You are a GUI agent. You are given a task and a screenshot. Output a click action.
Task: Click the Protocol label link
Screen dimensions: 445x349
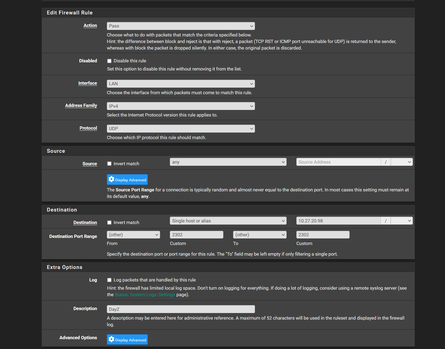[88, 128]
